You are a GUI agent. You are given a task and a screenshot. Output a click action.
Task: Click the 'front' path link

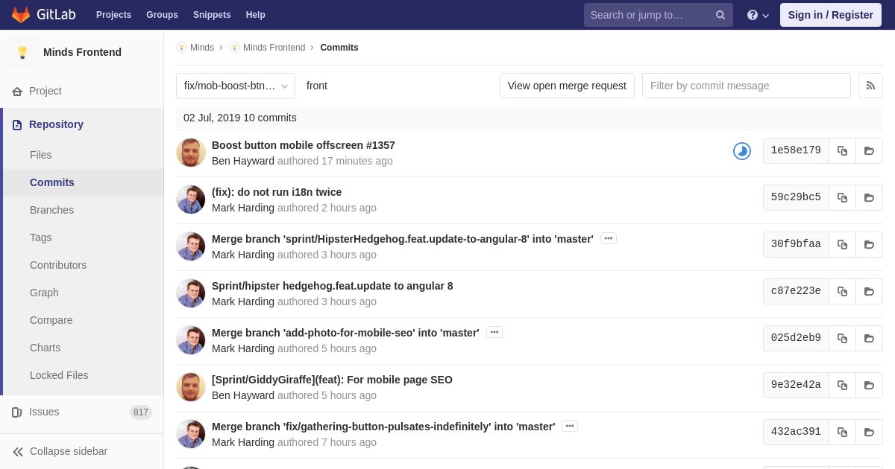pyautogui.click(x=317, y=86)
